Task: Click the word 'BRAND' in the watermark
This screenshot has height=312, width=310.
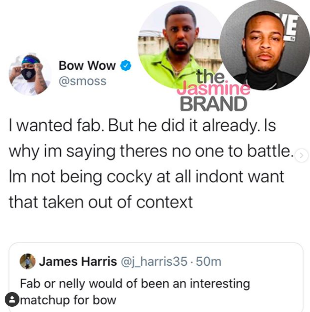Action: tap(213, 103)
